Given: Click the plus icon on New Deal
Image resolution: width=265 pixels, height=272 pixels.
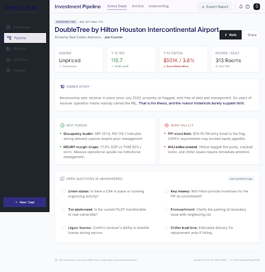Looking at the screenshot, I should [16, 202].
